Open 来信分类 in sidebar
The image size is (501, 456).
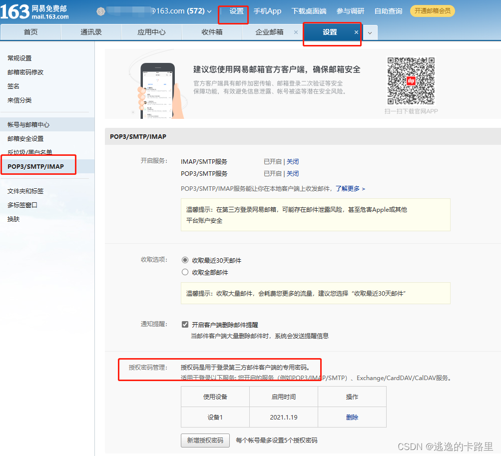(19, 100)
